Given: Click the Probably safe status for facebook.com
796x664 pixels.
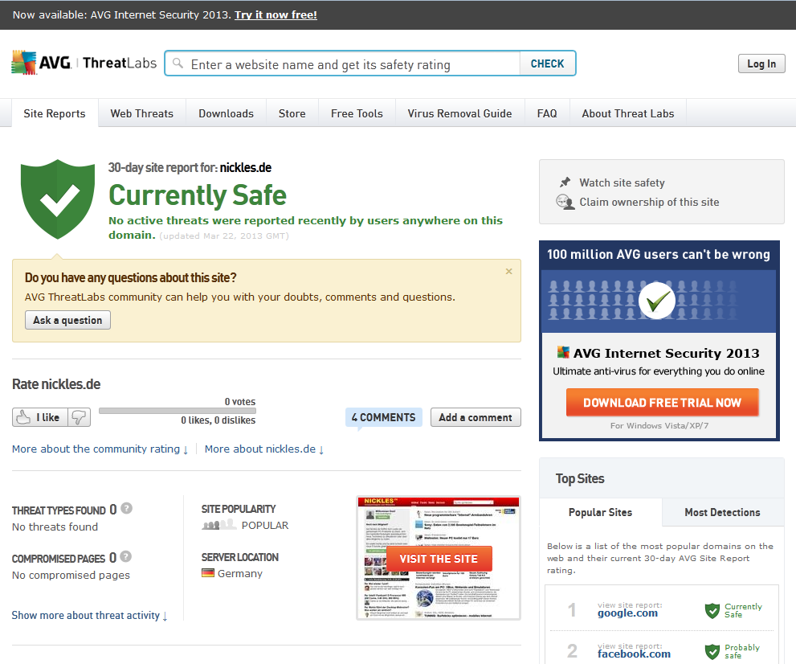Looking at the screenshot, I should click(x=742, y=651).
